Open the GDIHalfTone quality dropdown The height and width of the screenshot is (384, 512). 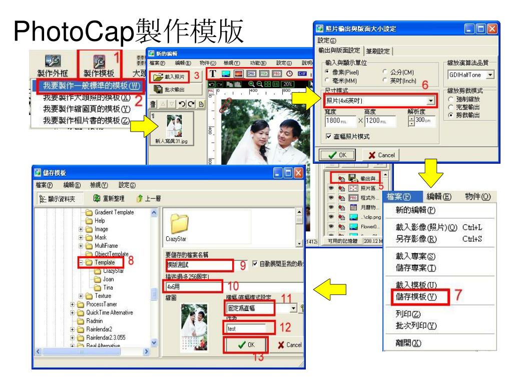[490, 75]
